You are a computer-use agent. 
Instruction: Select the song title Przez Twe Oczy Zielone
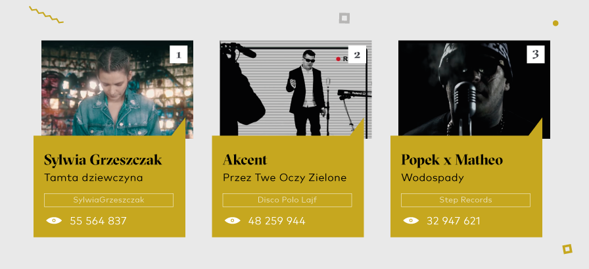pos(285,178)
